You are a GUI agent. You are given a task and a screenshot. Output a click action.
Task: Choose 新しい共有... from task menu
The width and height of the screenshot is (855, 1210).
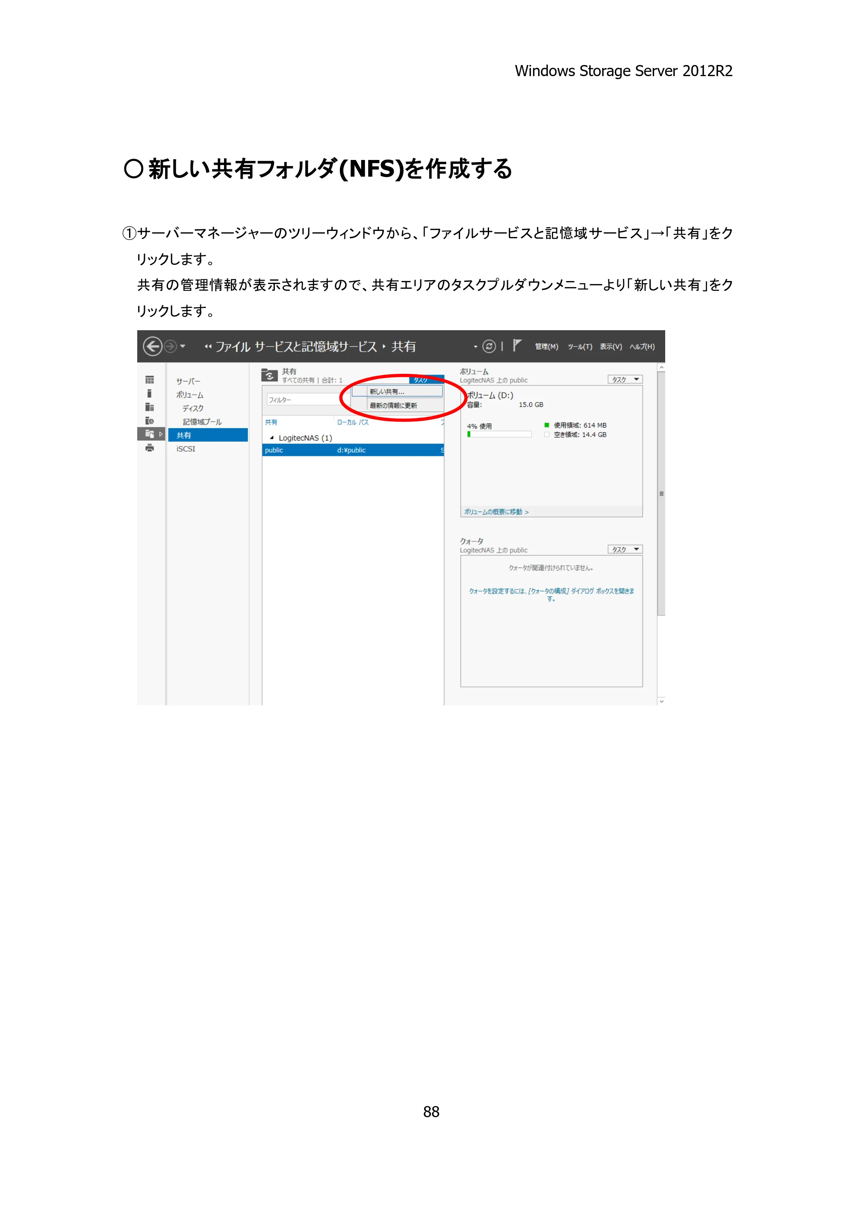click(x=397, y=391)
